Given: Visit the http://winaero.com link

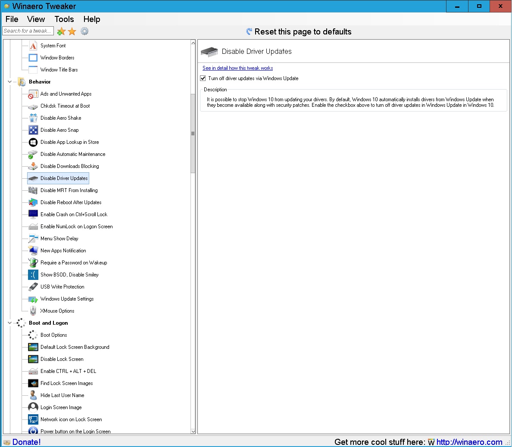Looking at the screenshot, I should (469, 442).
